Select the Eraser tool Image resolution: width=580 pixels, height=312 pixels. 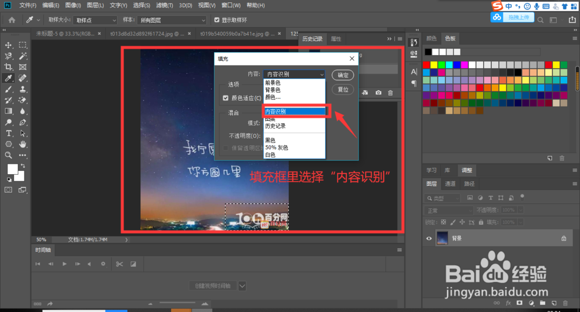coord(23,100)
